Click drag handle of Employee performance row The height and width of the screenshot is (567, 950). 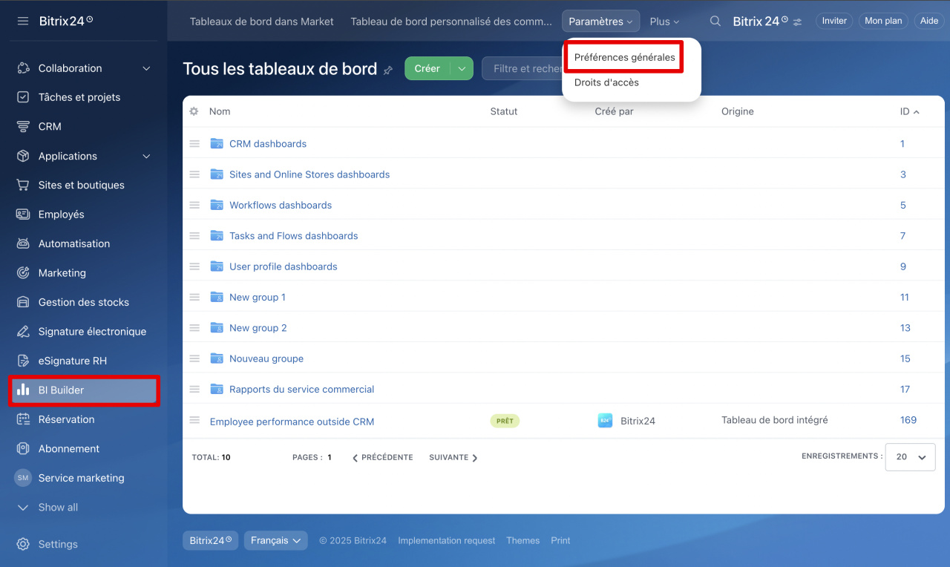[194, 420]
